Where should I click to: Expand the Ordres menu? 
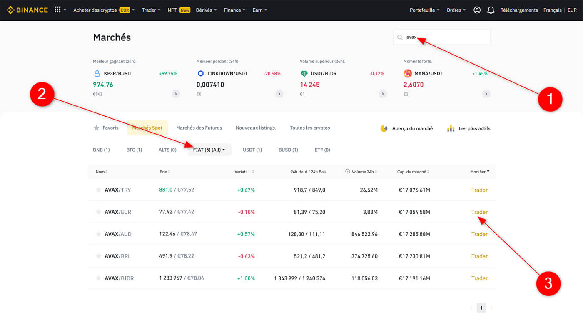click(456, 10)
